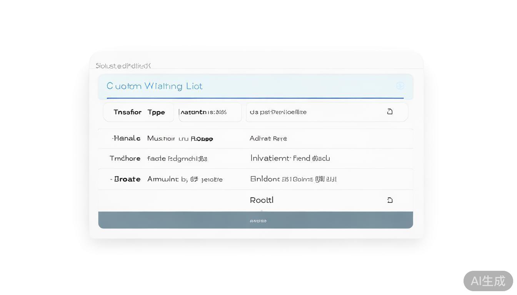The width and height of the screenshot is (517, 295).
Task: Open the 'Invatiemt Fiend' entry
Action: point(290,158)
